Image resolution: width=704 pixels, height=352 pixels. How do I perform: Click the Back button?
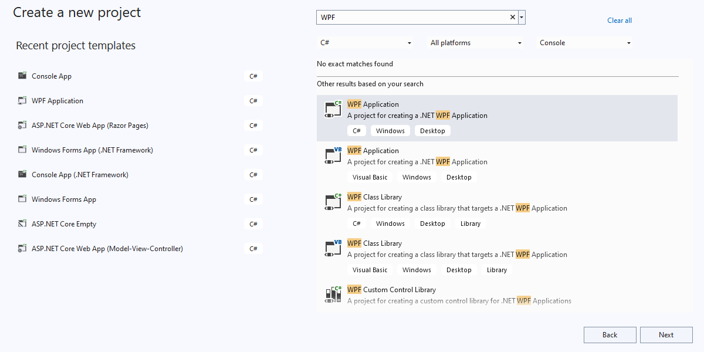(610, 335)
